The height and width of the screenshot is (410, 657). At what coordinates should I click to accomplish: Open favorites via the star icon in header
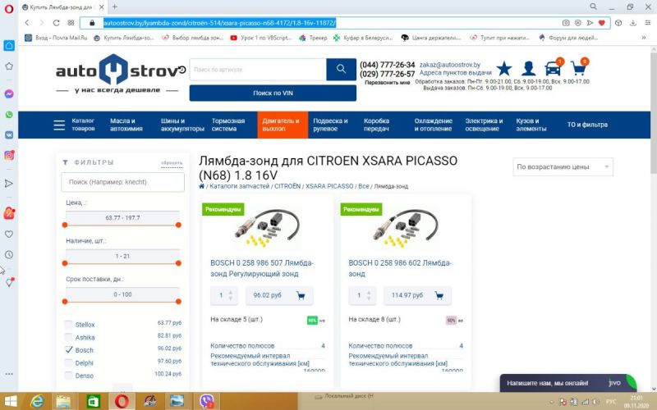[x=503, y=69]
